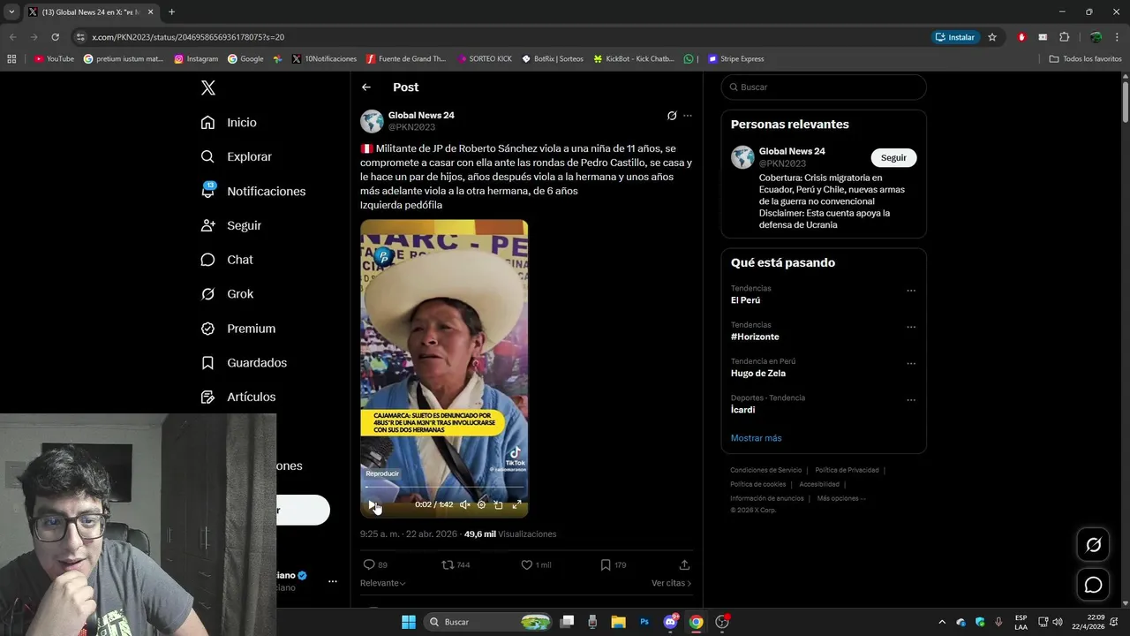Screen dimensions: 1130x636
Task: Open the account three-dot menu at sidebar bottom
Action: pos(333,581)
